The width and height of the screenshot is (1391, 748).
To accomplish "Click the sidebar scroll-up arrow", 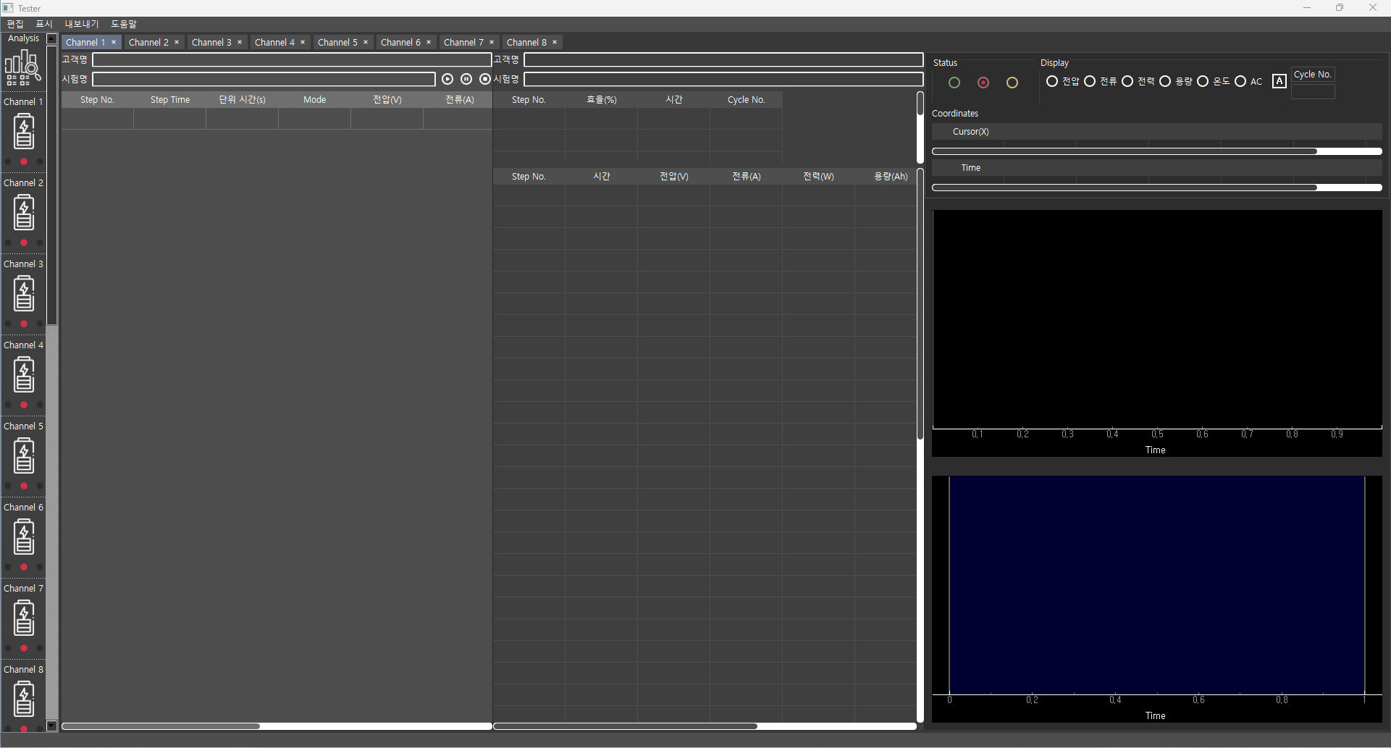I will 51,39.
